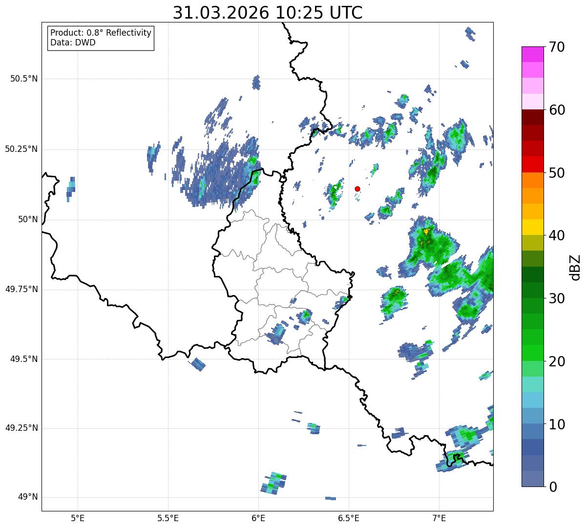Select the bright red 50 dBZ colorbar segment
The image size is (587, 528).
click(532, 164)
